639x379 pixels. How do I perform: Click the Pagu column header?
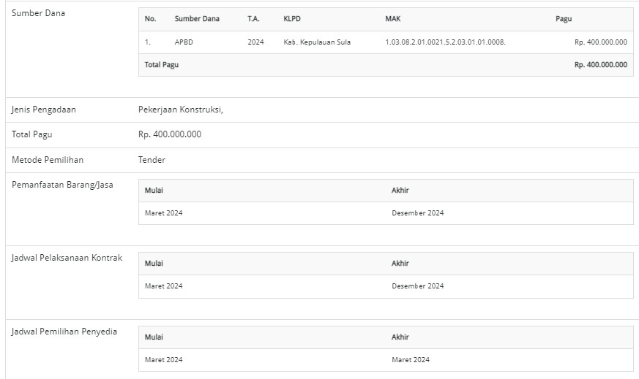[564, 19]
